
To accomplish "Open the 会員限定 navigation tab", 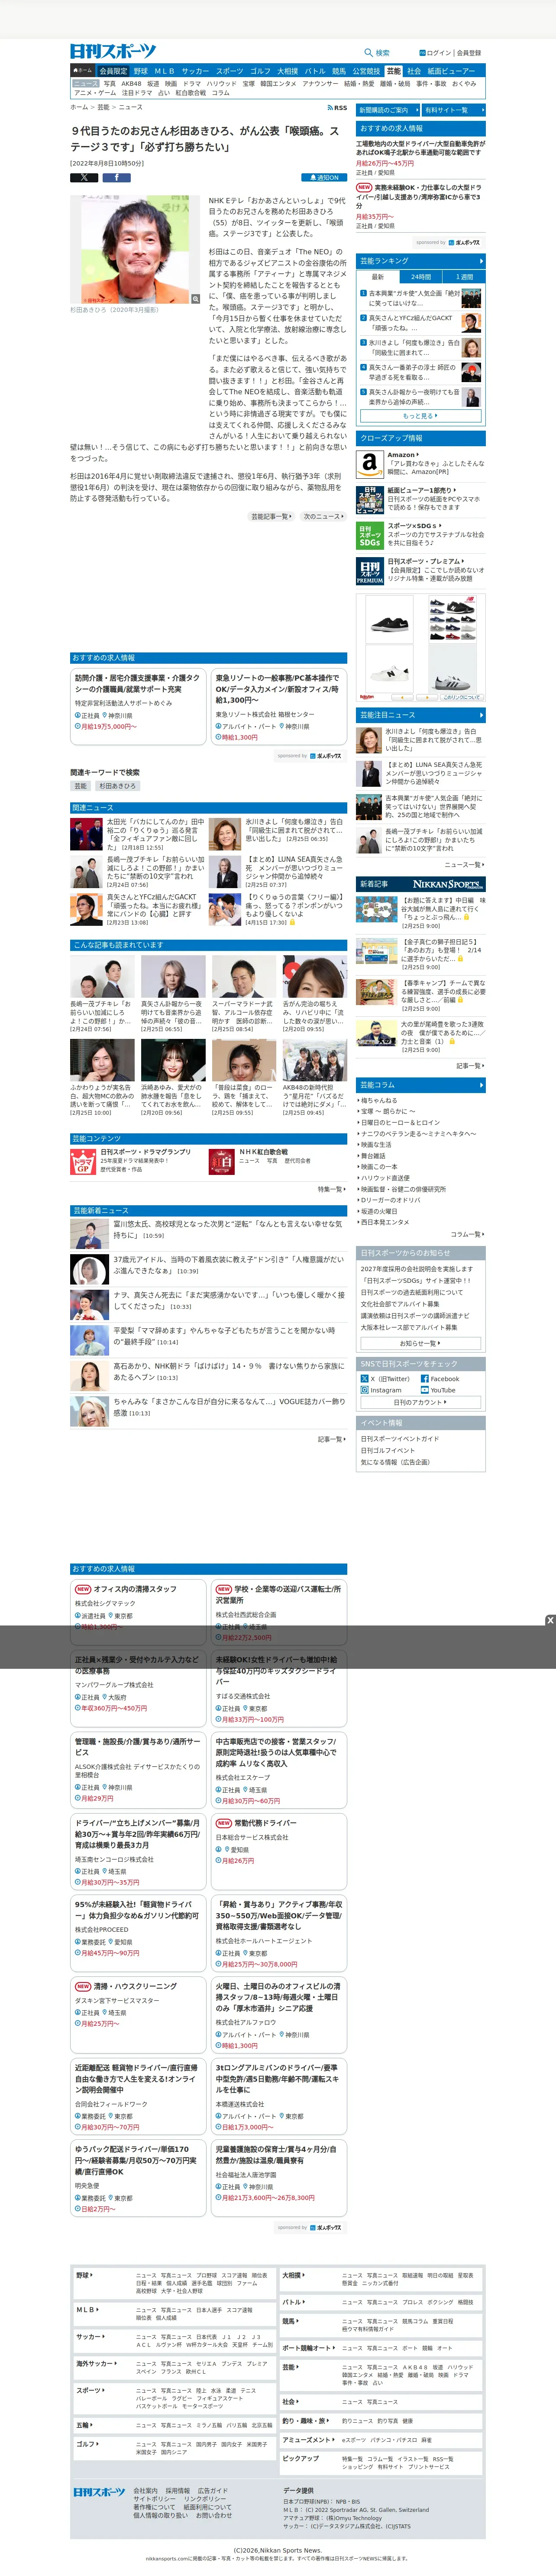I will pyautogui.click(x=113, y=71).
